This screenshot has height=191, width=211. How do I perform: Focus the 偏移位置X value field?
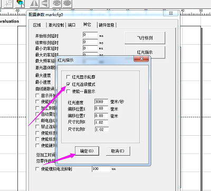tap(101, 108)
